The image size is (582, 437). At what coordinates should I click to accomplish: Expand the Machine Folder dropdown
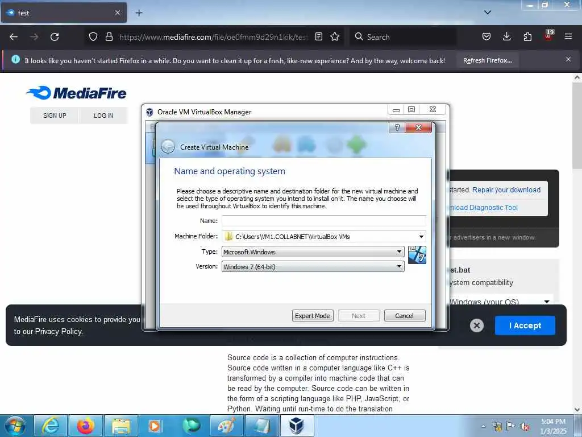pos(421,236)
